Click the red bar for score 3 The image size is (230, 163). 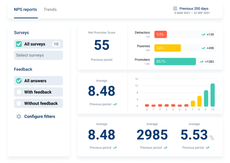[167, 105]
